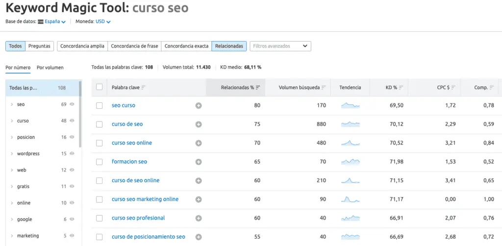Select checkbox for 'curso seo profesional' row

(x=100, y=218)
